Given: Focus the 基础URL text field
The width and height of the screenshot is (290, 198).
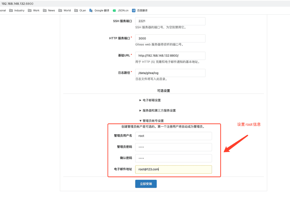Looking at the screenshot, I should pyautogui.click(x=170, y=56).
